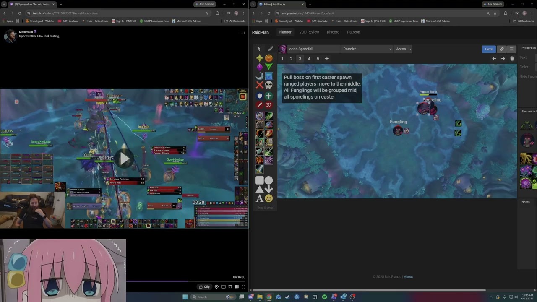This screenshot has width=537, height=302.
Task: Click the About link in footer
Action: (409, 277)
